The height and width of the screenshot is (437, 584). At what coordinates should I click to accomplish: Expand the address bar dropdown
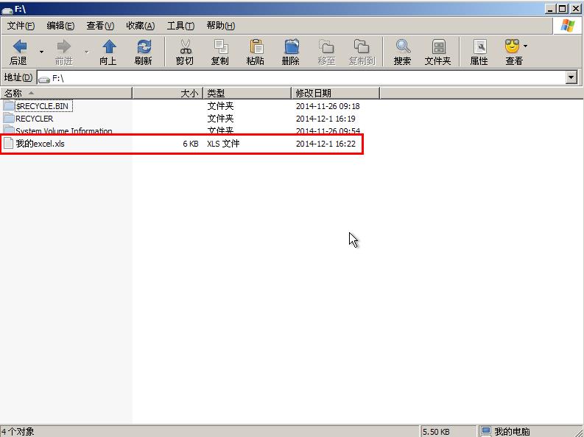[x=571, y=78]
